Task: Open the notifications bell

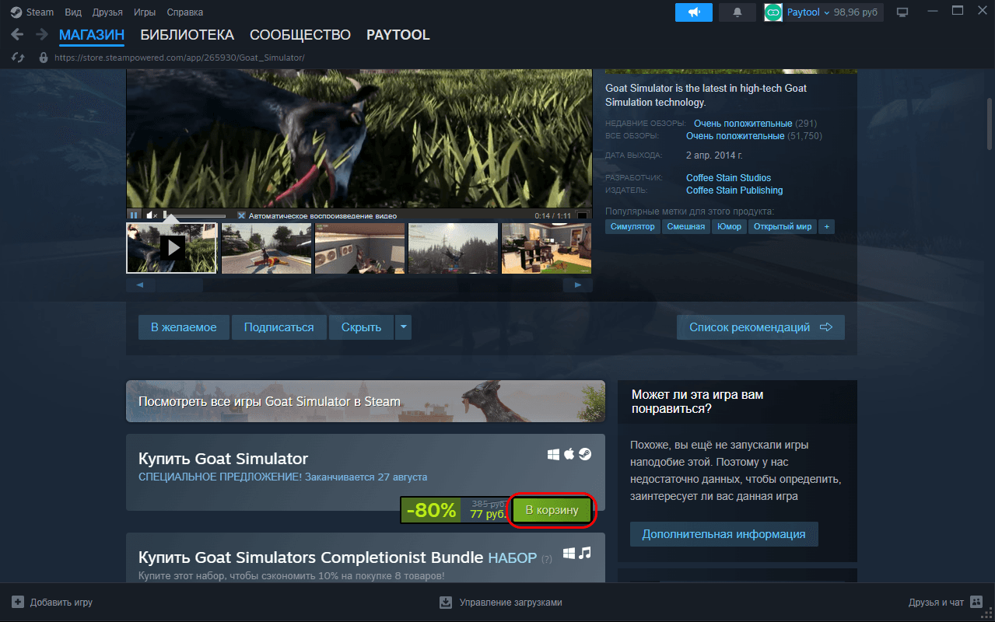Action: tap(737, 12)
